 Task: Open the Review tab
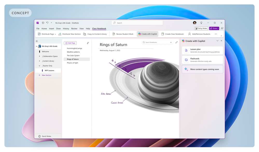74,28
